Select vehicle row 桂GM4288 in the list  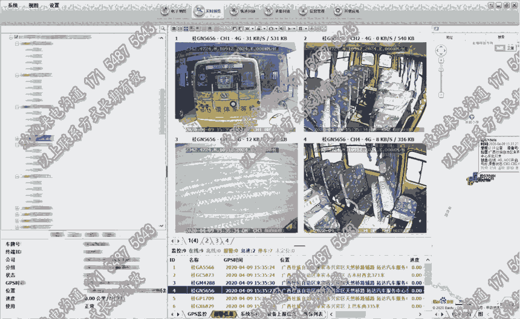[201, 282]
